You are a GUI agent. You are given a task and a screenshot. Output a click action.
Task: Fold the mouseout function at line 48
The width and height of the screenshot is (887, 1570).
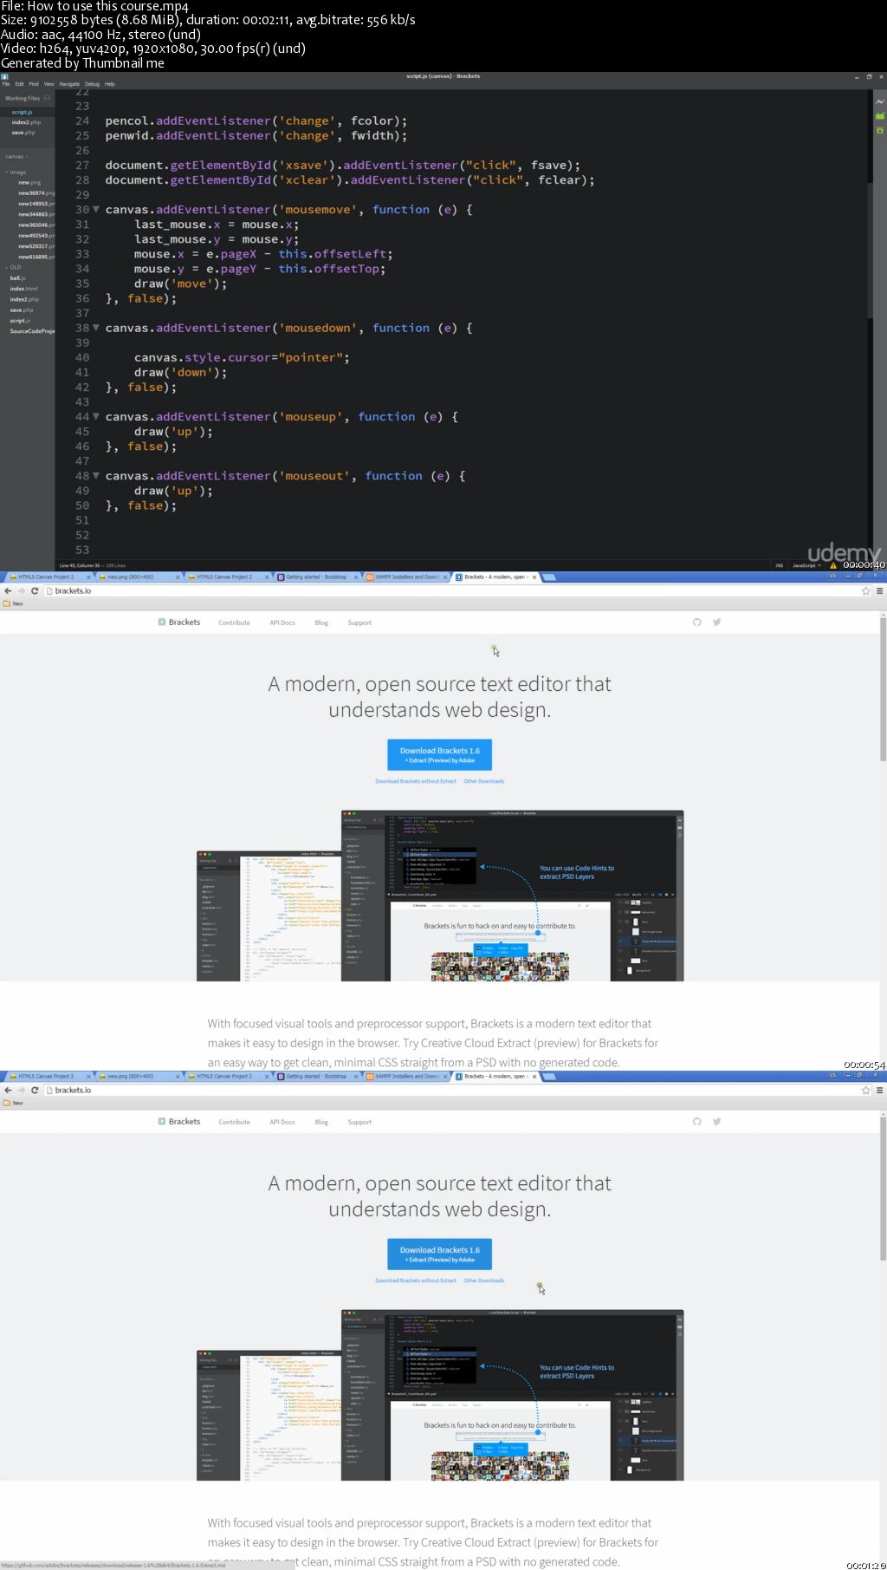96,476
